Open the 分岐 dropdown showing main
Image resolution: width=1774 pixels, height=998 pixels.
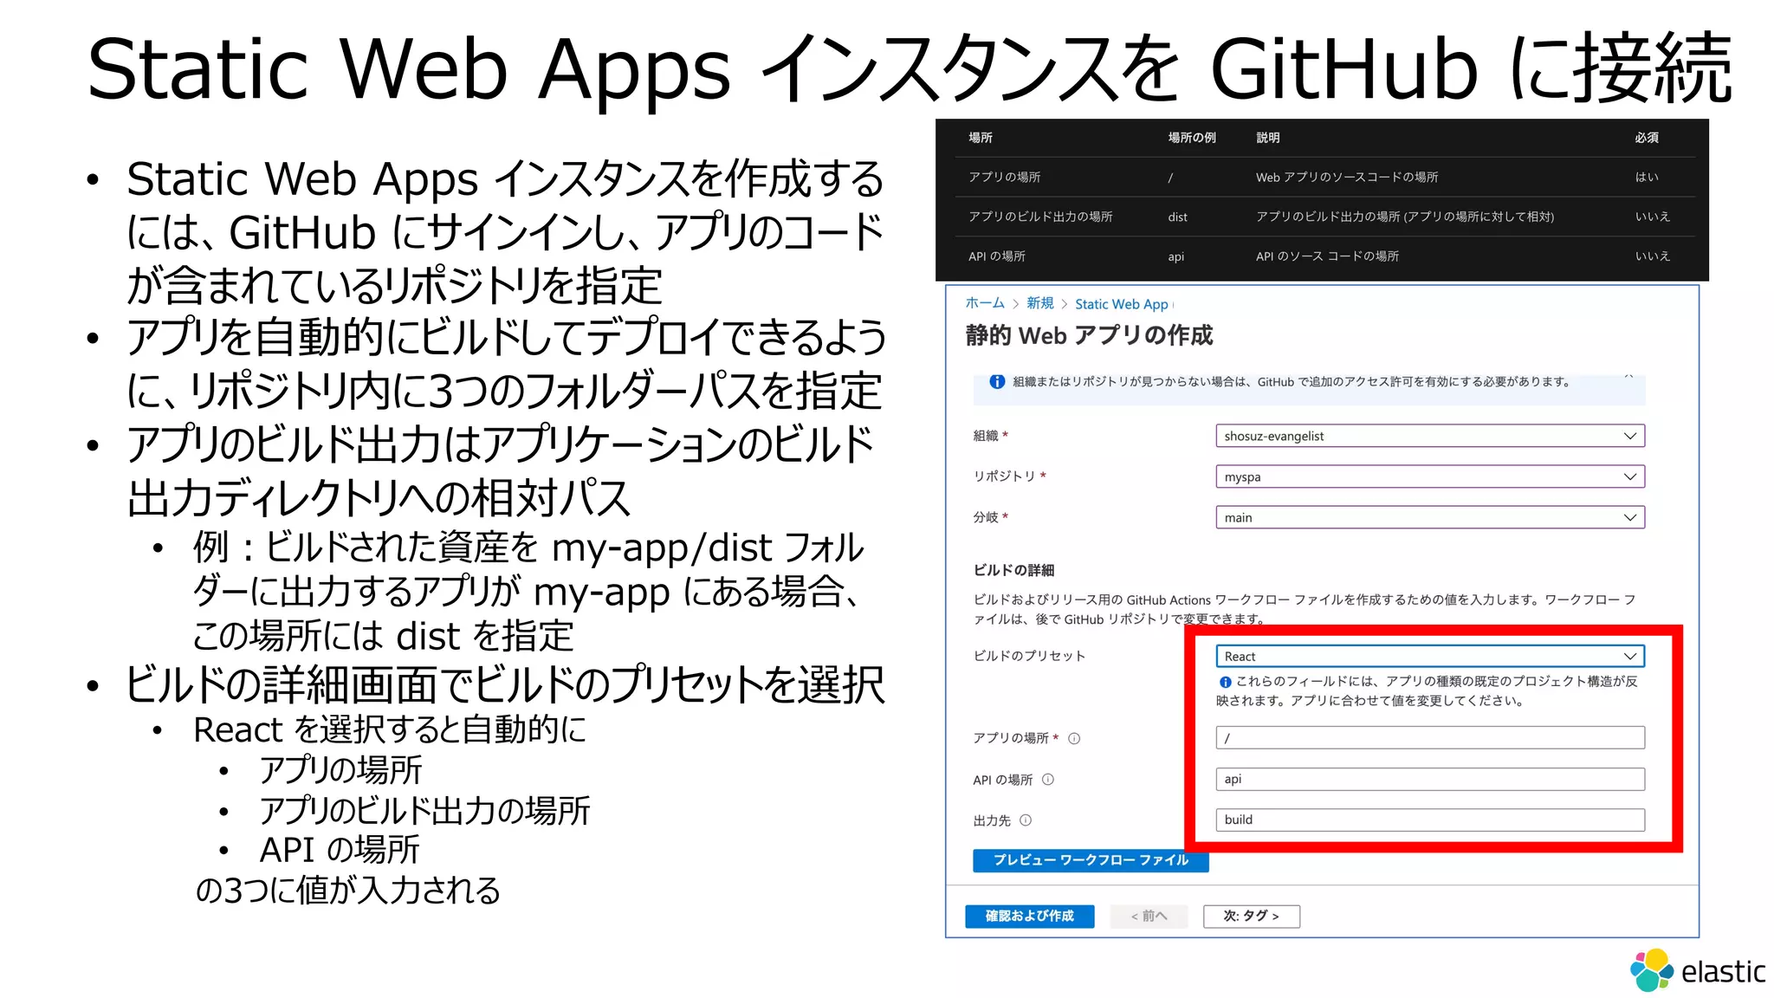(x=1429, y=517)
